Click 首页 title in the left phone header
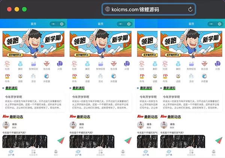 tap(33, 24)
